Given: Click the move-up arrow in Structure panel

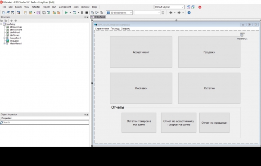Looking at the screenshot, I should [11, 21].
